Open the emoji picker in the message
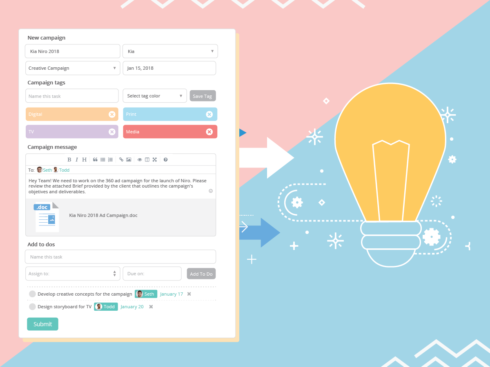The image size is (490, 367). [211, 190]
